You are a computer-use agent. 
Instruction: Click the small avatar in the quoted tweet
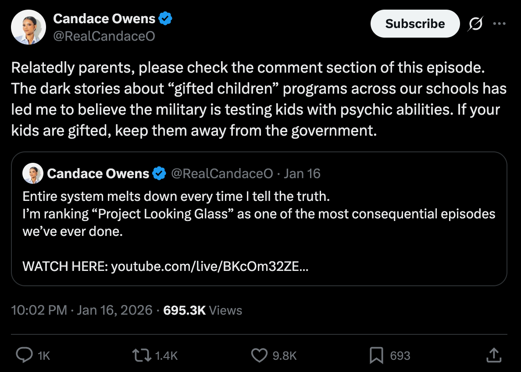(33, 173)
